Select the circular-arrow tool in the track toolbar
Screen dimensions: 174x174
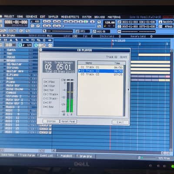click(33, 40)
